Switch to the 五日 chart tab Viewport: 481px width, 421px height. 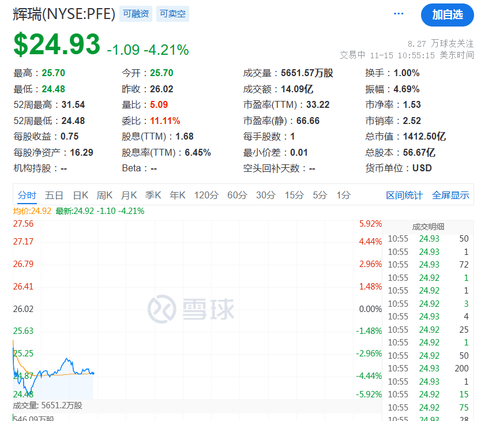coord(54,196)
